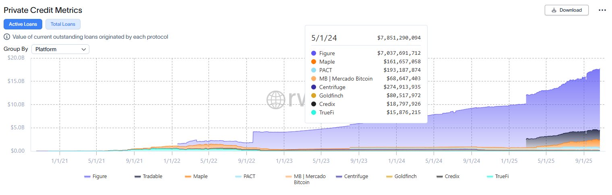The image size is (612, 195).
Task: Toggle Figure series in chart legend
Action: 96,176
